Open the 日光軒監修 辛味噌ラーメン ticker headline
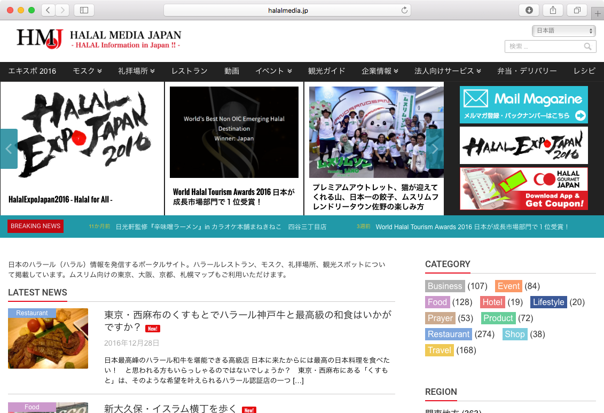Image resolution: width=604 pixels, height=413 pixels. click(x=221, y=227)
